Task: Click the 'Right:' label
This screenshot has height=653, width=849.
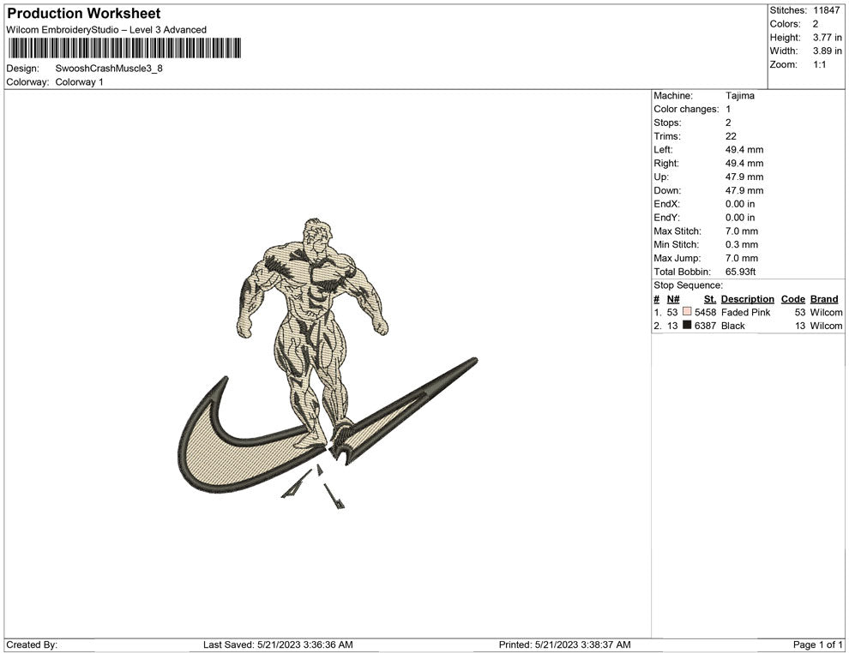Action: [666, 163]
